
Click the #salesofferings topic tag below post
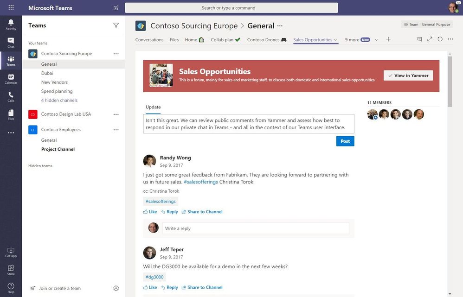click(x=161, y=202)
